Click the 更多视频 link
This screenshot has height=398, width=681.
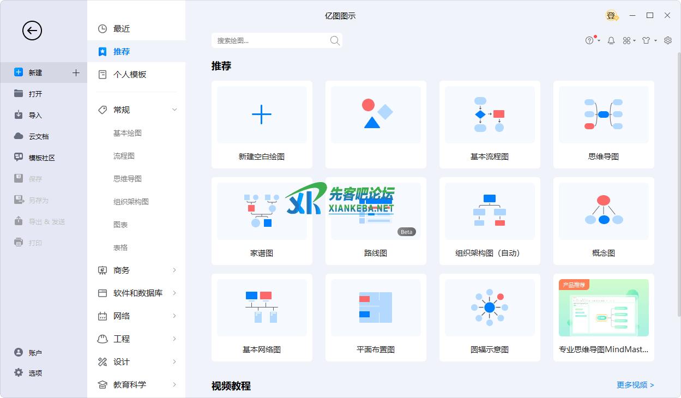(635, 385)
